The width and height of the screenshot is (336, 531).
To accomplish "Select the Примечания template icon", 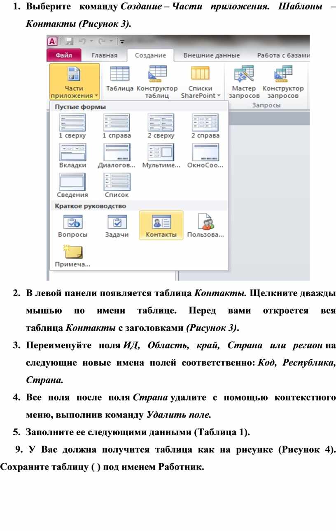I will pyautogui.click(x=73, y=255).
